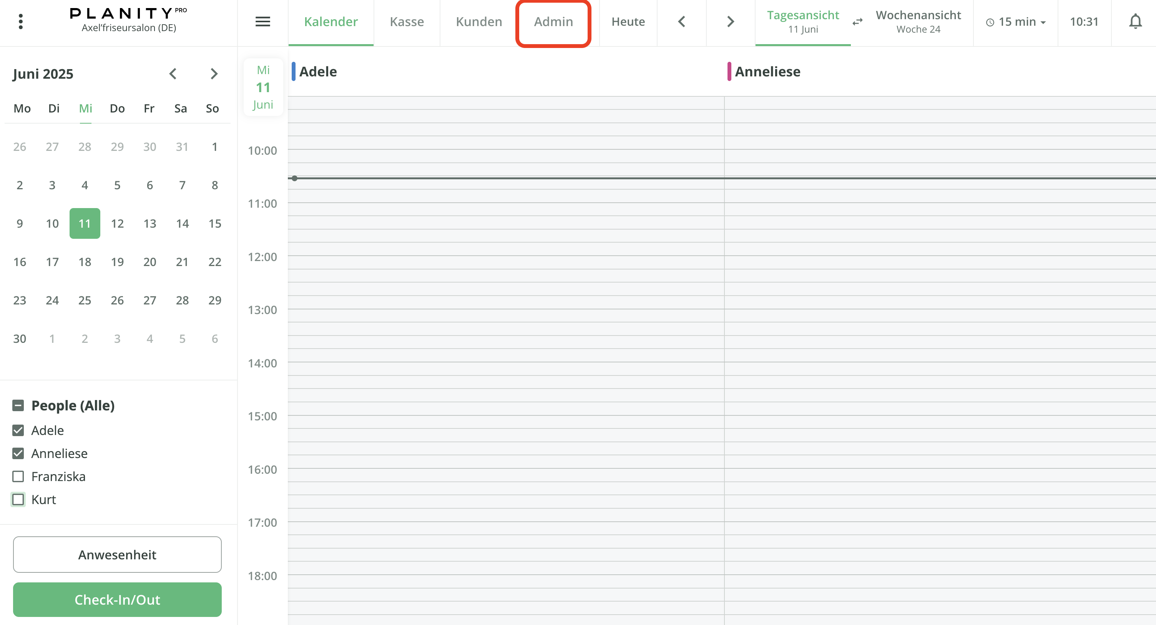Open the Admin section

[553, 21]
